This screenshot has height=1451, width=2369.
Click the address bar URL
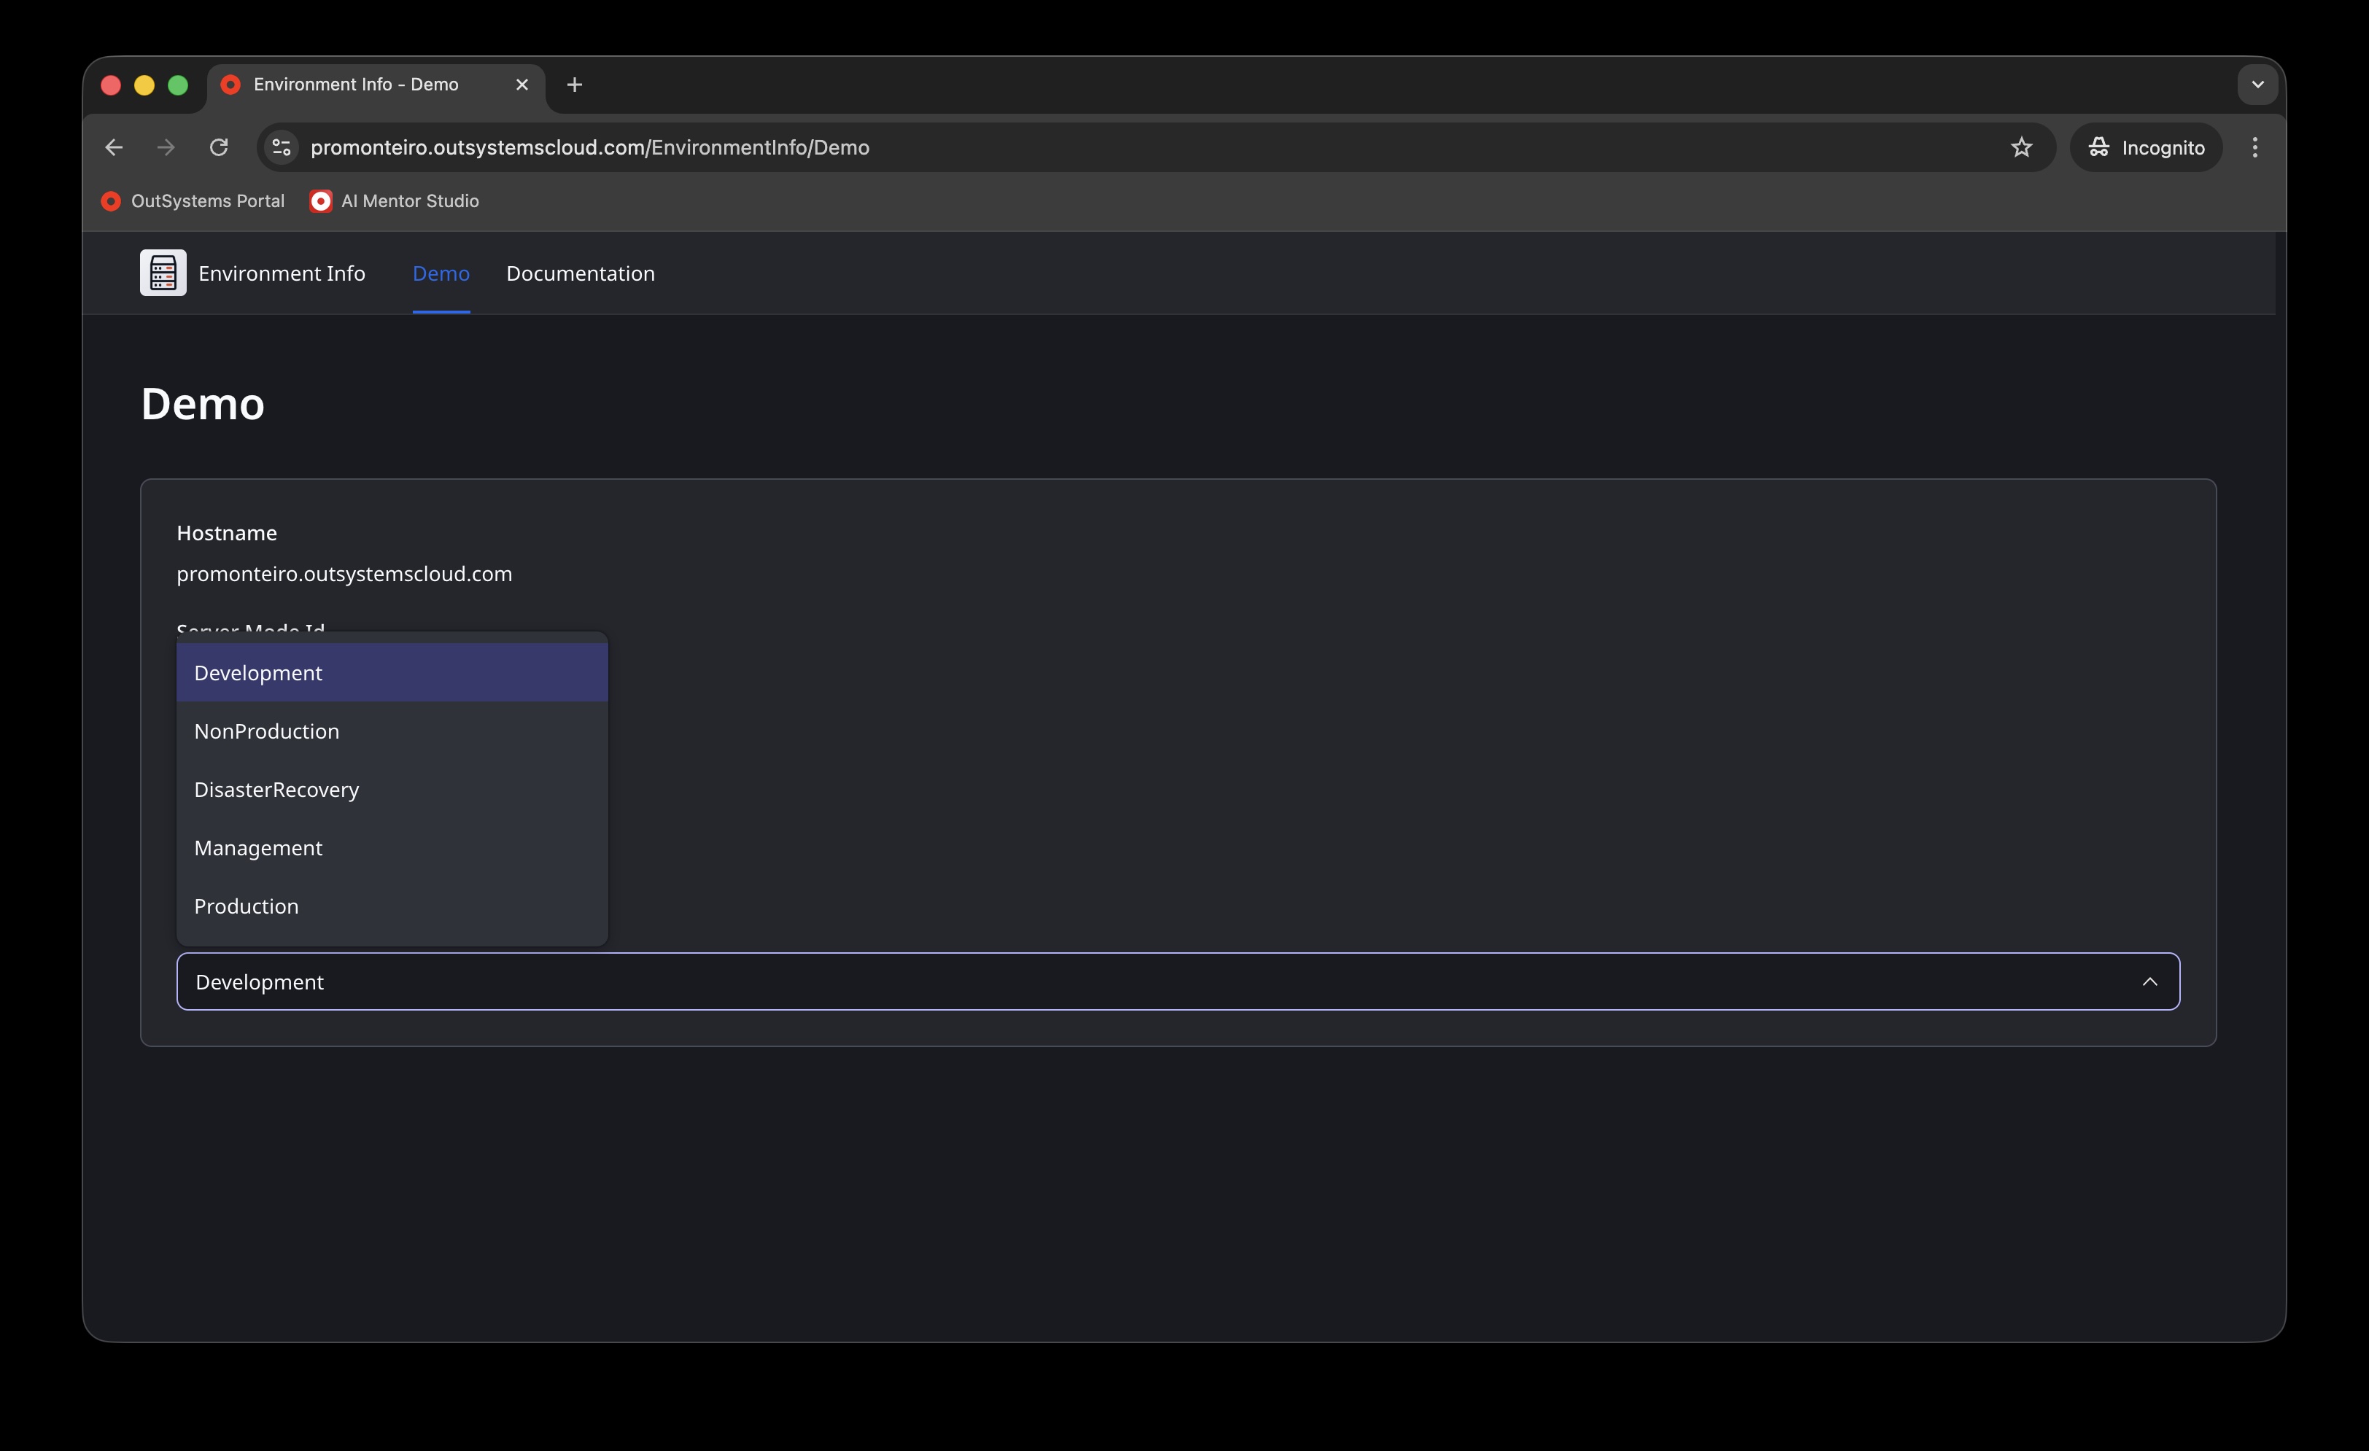click(590, 147)
